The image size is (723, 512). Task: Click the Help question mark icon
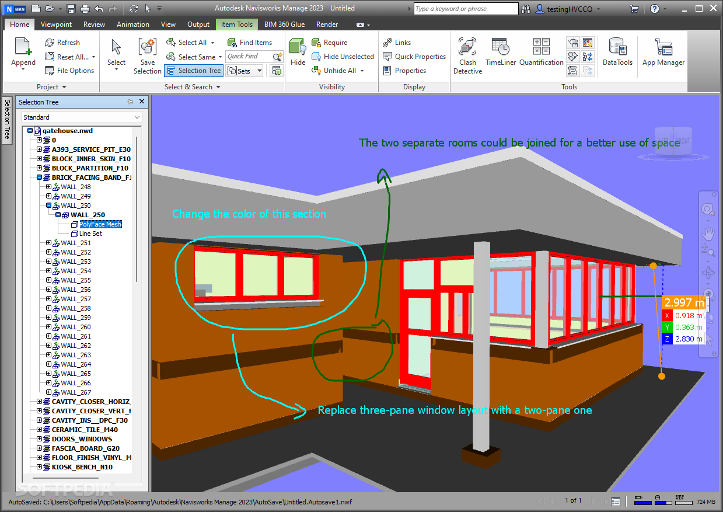(655, 9)
